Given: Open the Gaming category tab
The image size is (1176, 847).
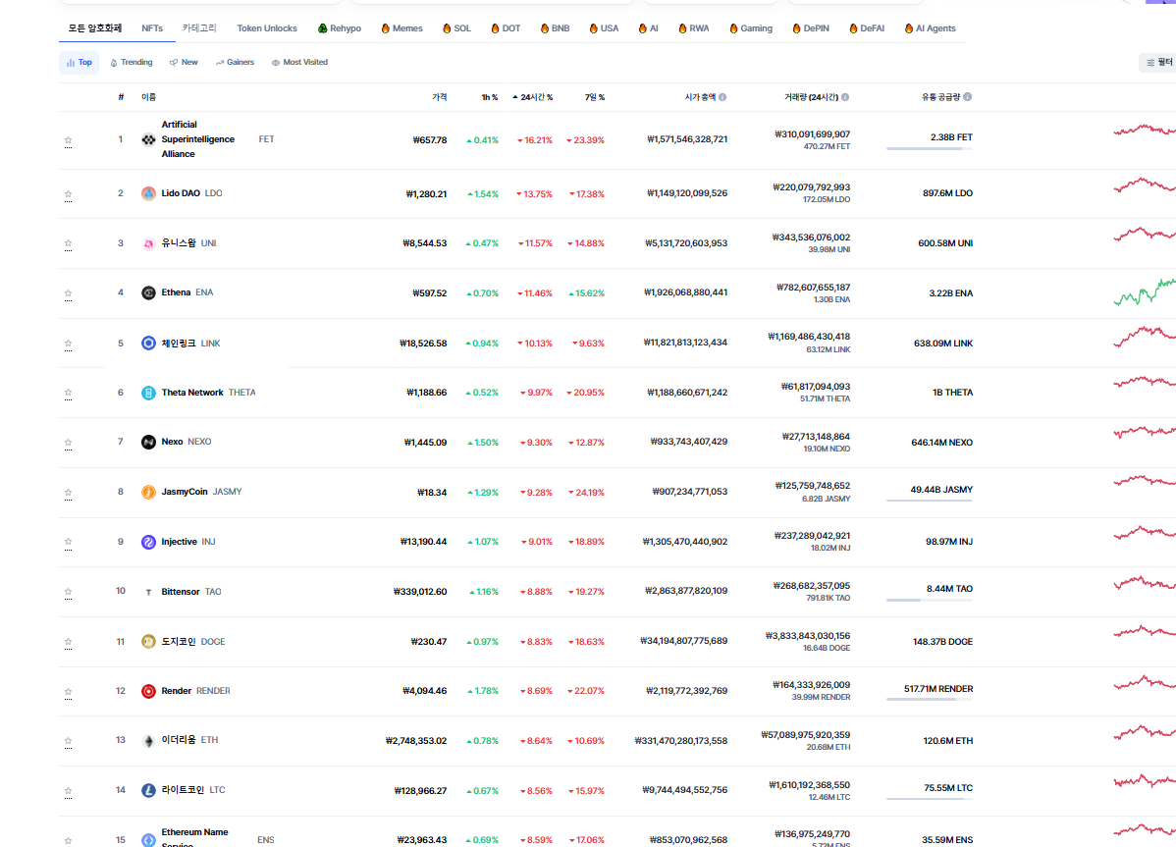Looking at the screenshot, I should (750, 28).
